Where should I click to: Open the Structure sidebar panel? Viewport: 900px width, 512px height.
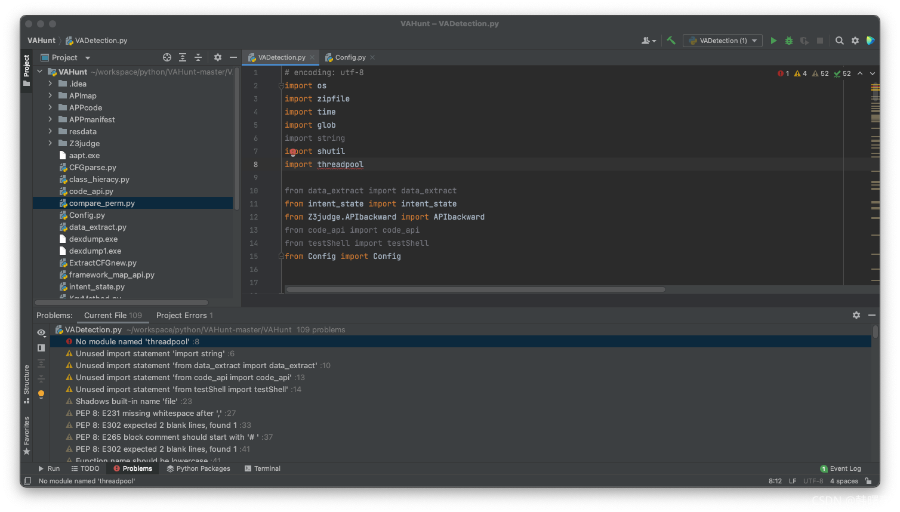point(26,384)
